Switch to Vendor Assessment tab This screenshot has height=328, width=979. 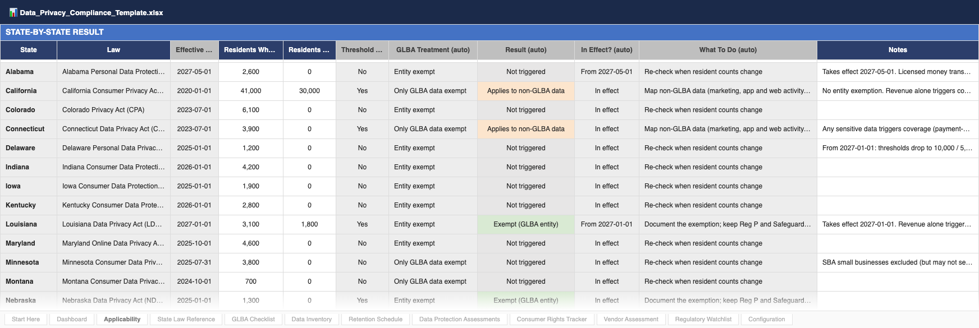[631, 319]
